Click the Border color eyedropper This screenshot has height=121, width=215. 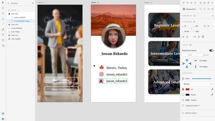click(x=212, y=95)
